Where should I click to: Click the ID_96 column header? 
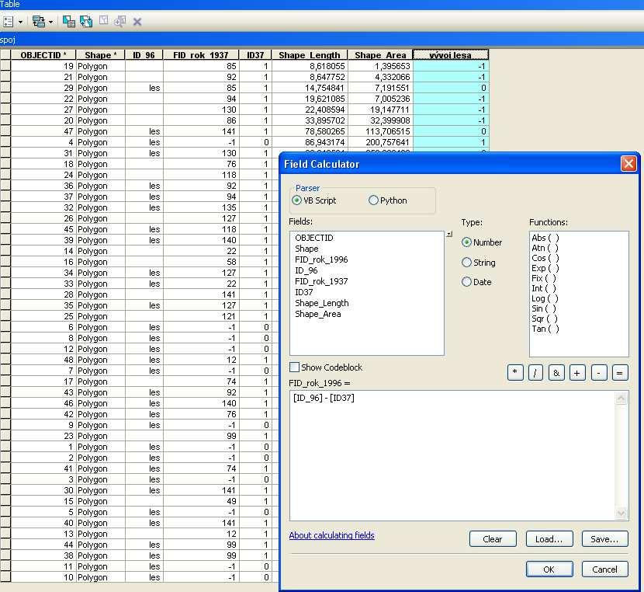pos(144,54)
